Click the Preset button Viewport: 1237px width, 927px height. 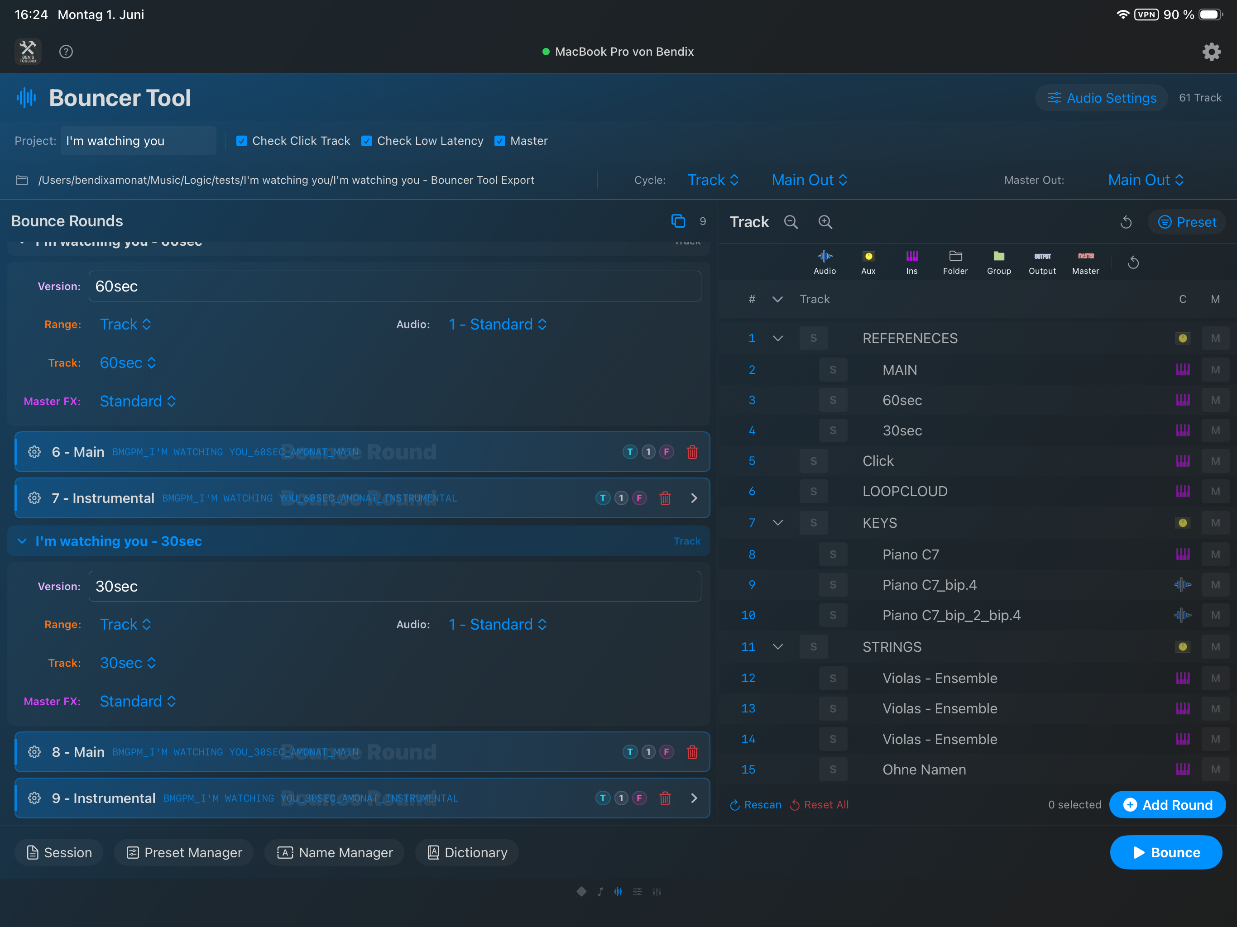[1187, 222]
